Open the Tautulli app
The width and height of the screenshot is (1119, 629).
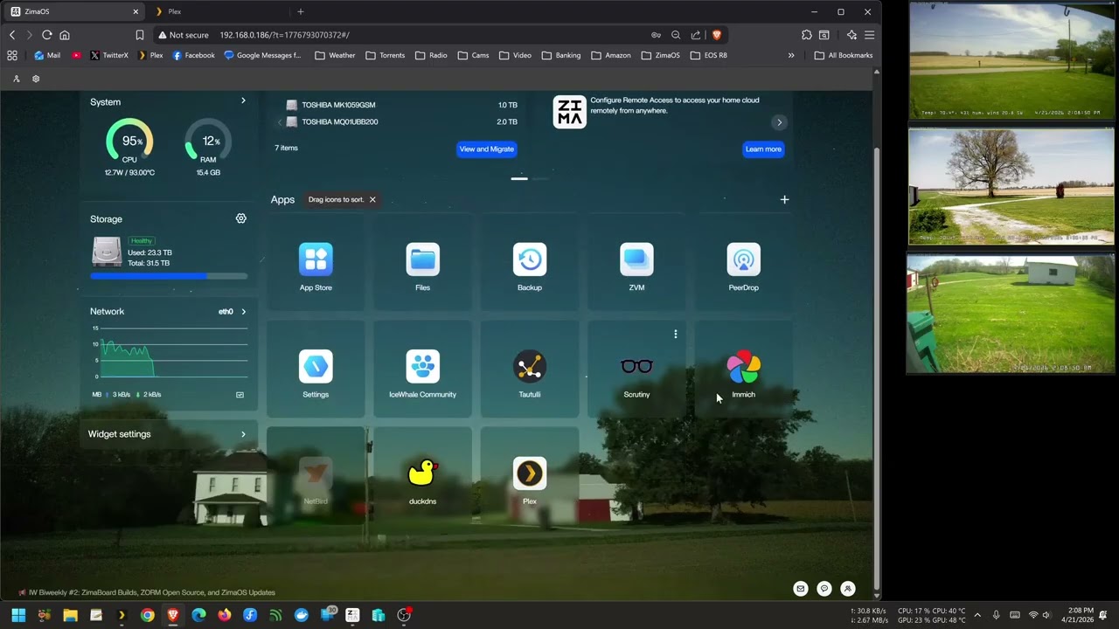529,368
